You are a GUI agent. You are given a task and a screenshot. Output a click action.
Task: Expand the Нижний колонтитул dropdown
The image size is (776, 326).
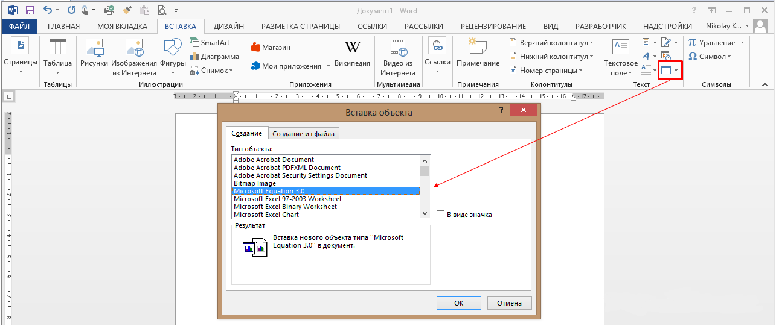(x=591, y=57)
